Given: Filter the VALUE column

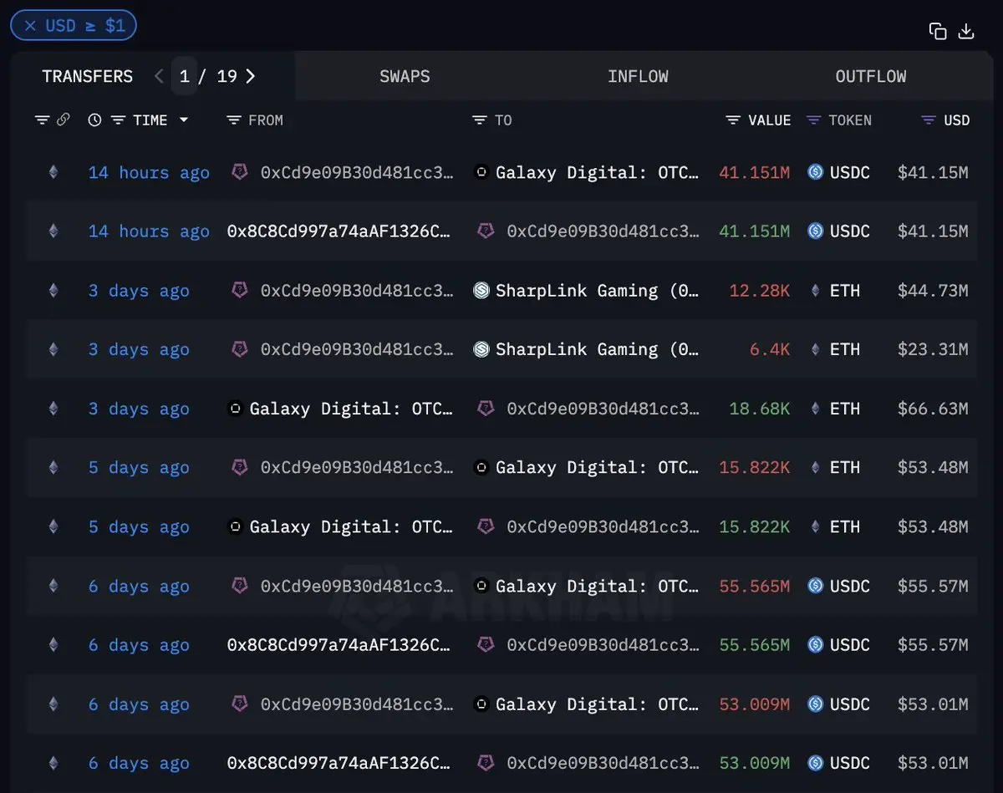Looking at the screenshot, I should tap(733, 120).
